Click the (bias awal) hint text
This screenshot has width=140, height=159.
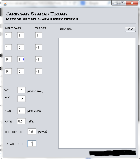(x=34, y=111)
